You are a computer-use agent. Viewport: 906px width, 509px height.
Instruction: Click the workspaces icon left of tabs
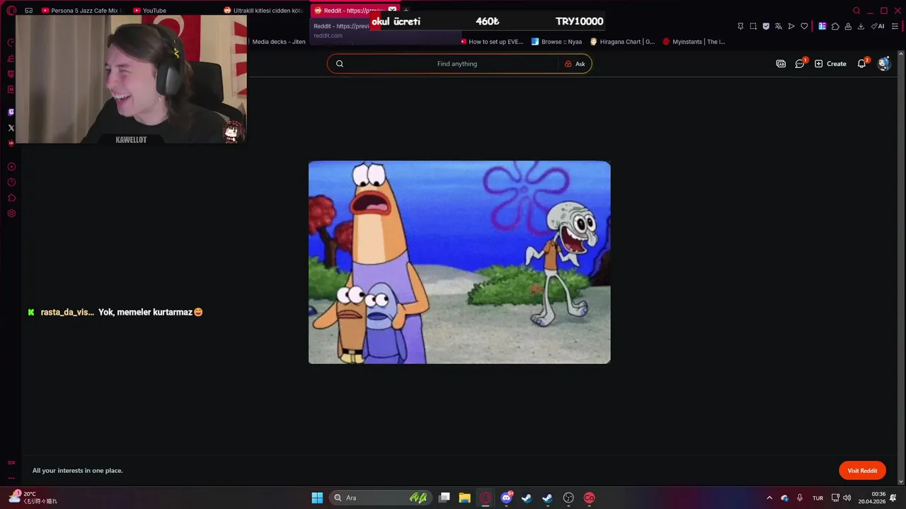pyautogui.click(x=28, y=11)
